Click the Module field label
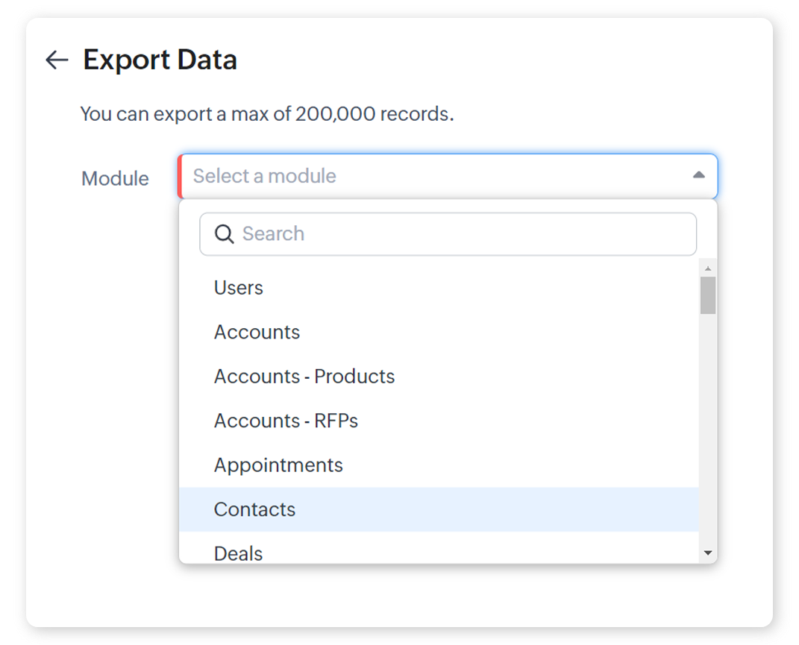This screenshot has height=645, width=799. (x=115, y=179)
